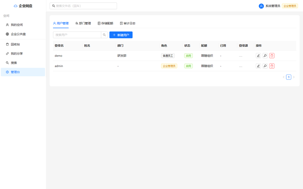Click the 系统管理员 avatar icon

[x=261, y=6]
